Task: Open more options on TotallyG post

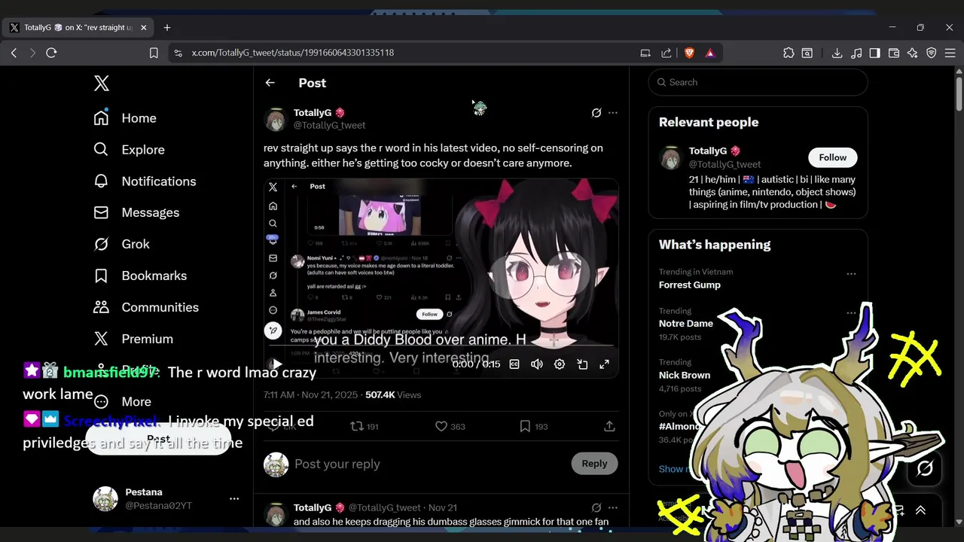Action: pyautogui.click(x=613, y=113)
